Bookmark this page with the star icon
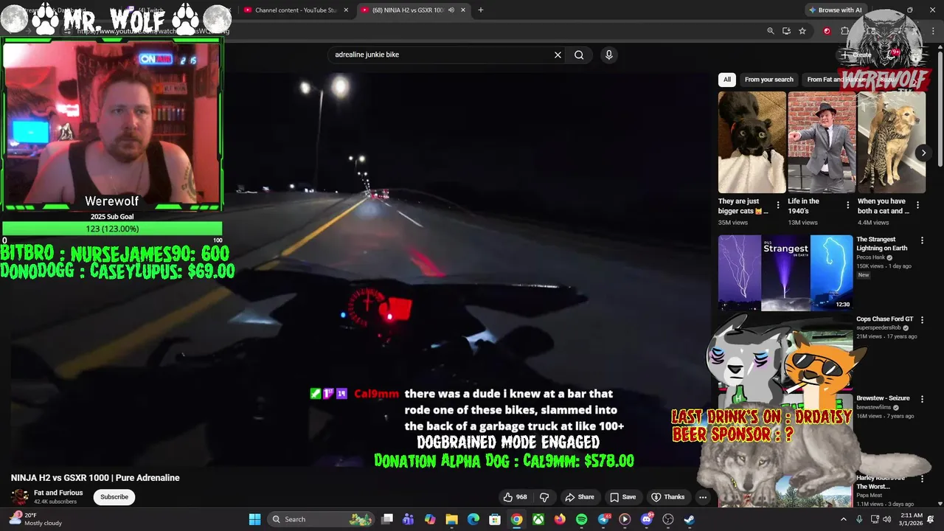Image resolution: width=944 pixels, height=531 pixels. pos(802,31)
